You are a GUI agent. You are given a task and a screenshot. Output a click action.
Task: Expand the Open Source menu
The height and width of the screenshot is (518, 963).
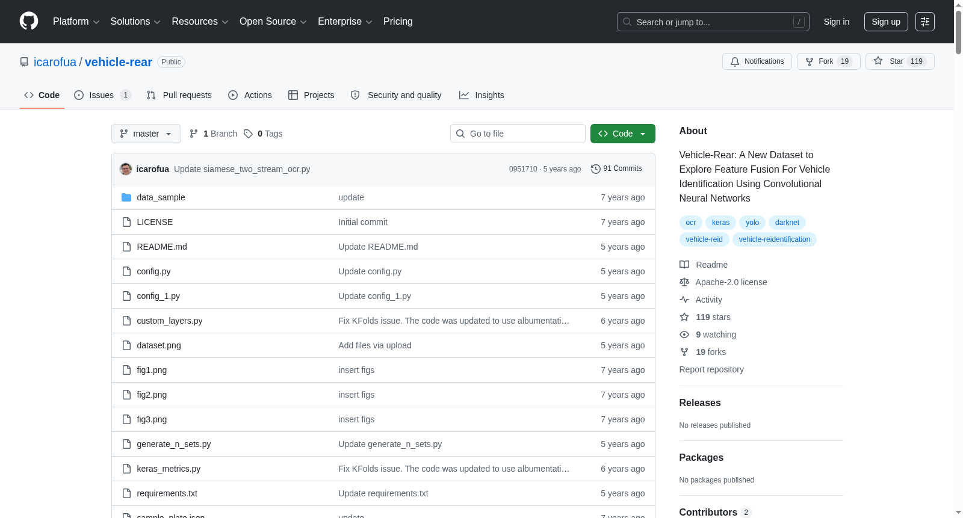pyautogui.click(x=273, y=22)
